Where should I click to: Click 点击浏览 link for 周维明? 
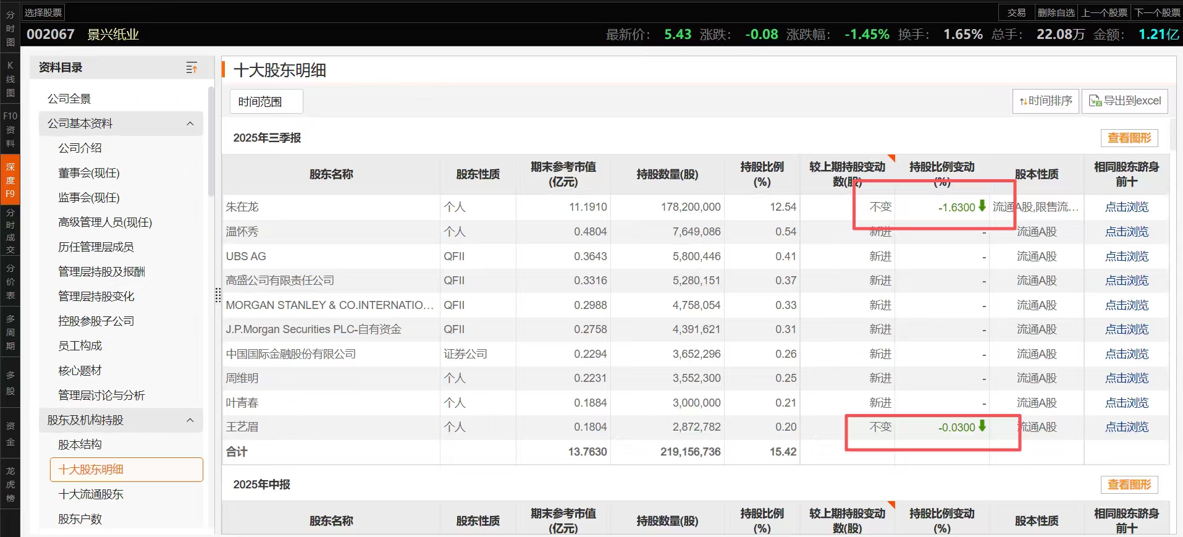coord(1127,378)
